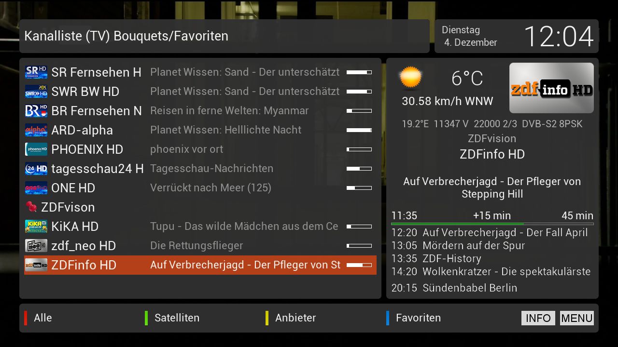Screen dimensions: 618x347
Task: Click the 6°C temperature reading
Action: (x=467, y=79)
